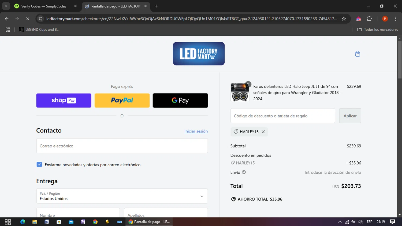Open the apps grid in bookmarks bar
The width and height of the screenshot is (402, 226).
tap(8, 29)
